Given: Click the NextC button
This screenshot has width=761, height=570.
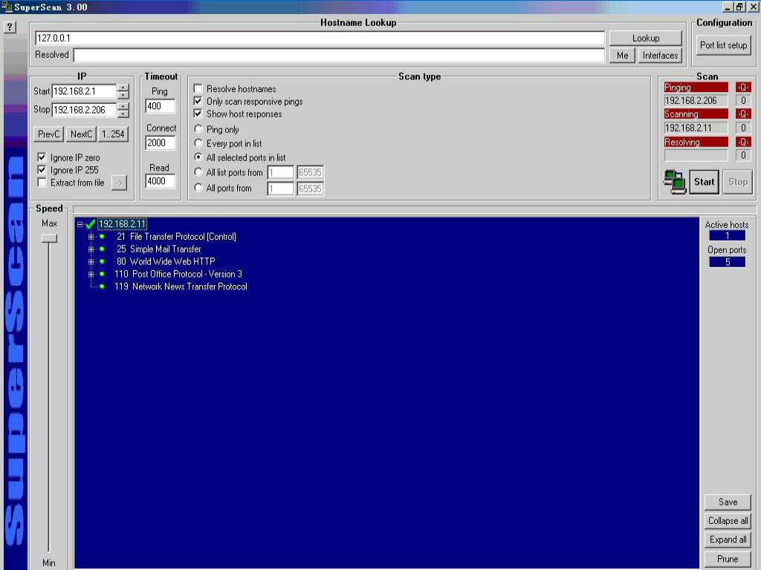Looking at the screenshot, I should coord(81,134).
